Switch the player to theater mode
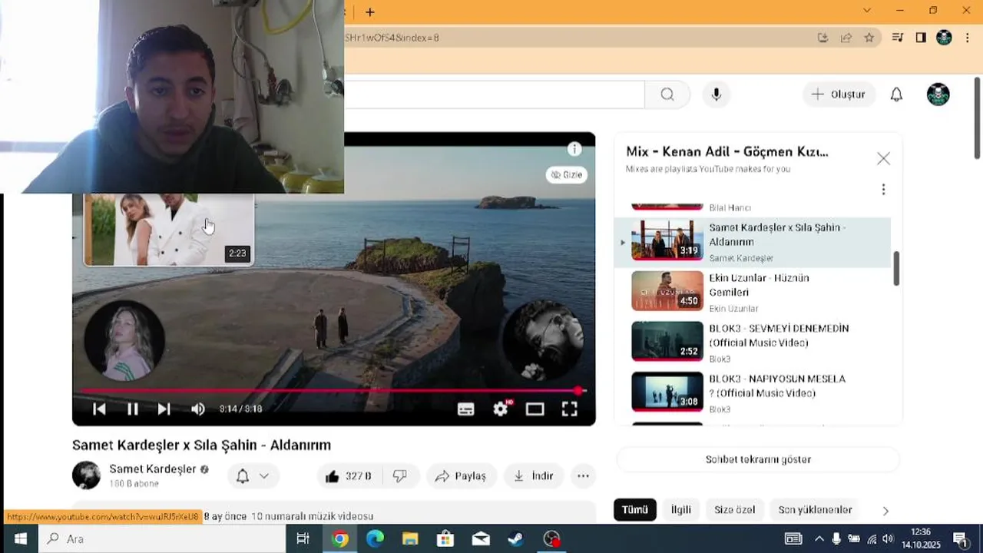The width and height of the screenshot is (983, 553). (535, 409)
